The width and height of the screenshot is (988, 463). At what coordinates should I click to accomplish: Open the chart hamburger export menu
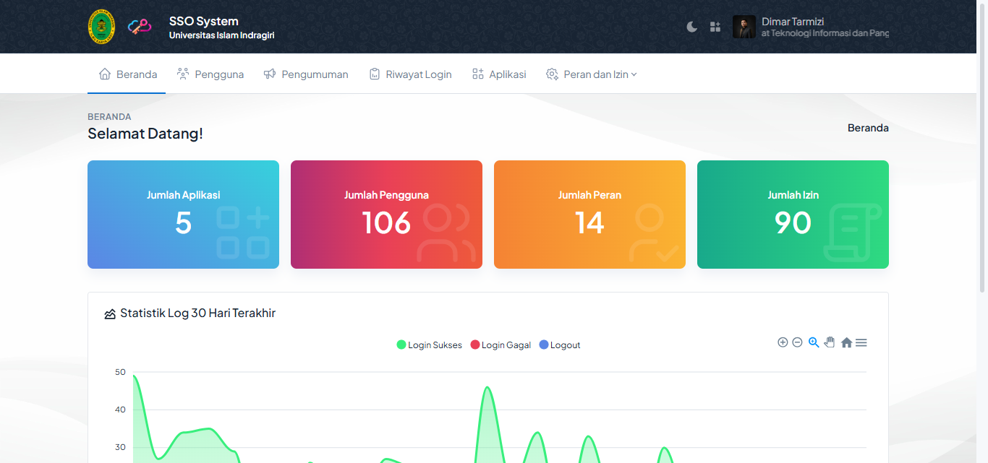(x=861, y=342)
